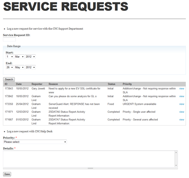The width and height of the screenshot is (189, 178).
Task: Click the Date column header
Action: point(19,84)
